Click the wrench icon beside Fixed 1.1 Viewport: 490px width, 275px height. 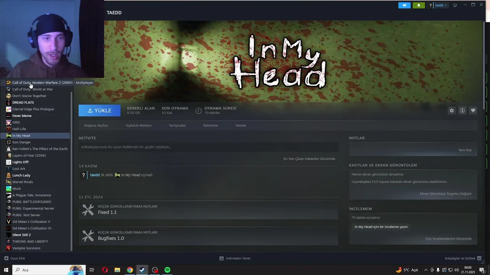click(88, 210)
